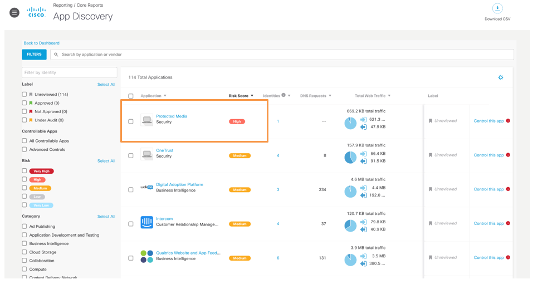Open table settings gear icon
Viewport: 538px width, 284px height.
pos(501,77)
